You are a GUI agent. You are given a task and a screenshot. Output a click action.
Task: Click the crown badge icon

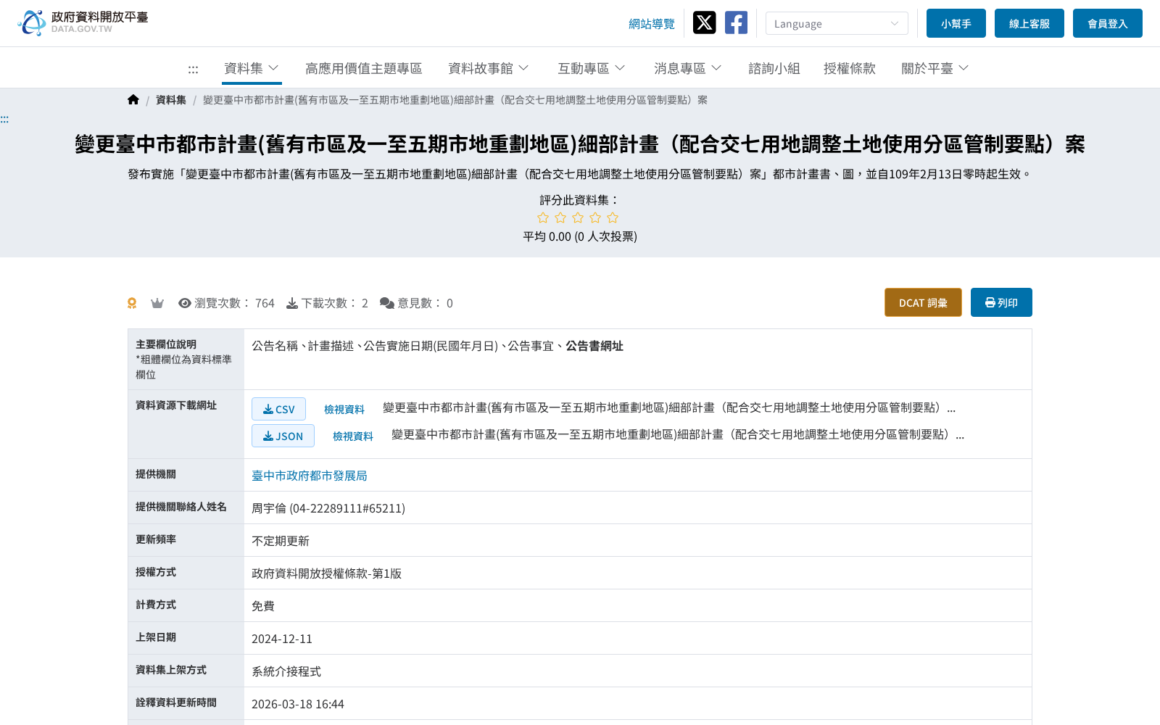pyautogui.click(x=157, y=303)
